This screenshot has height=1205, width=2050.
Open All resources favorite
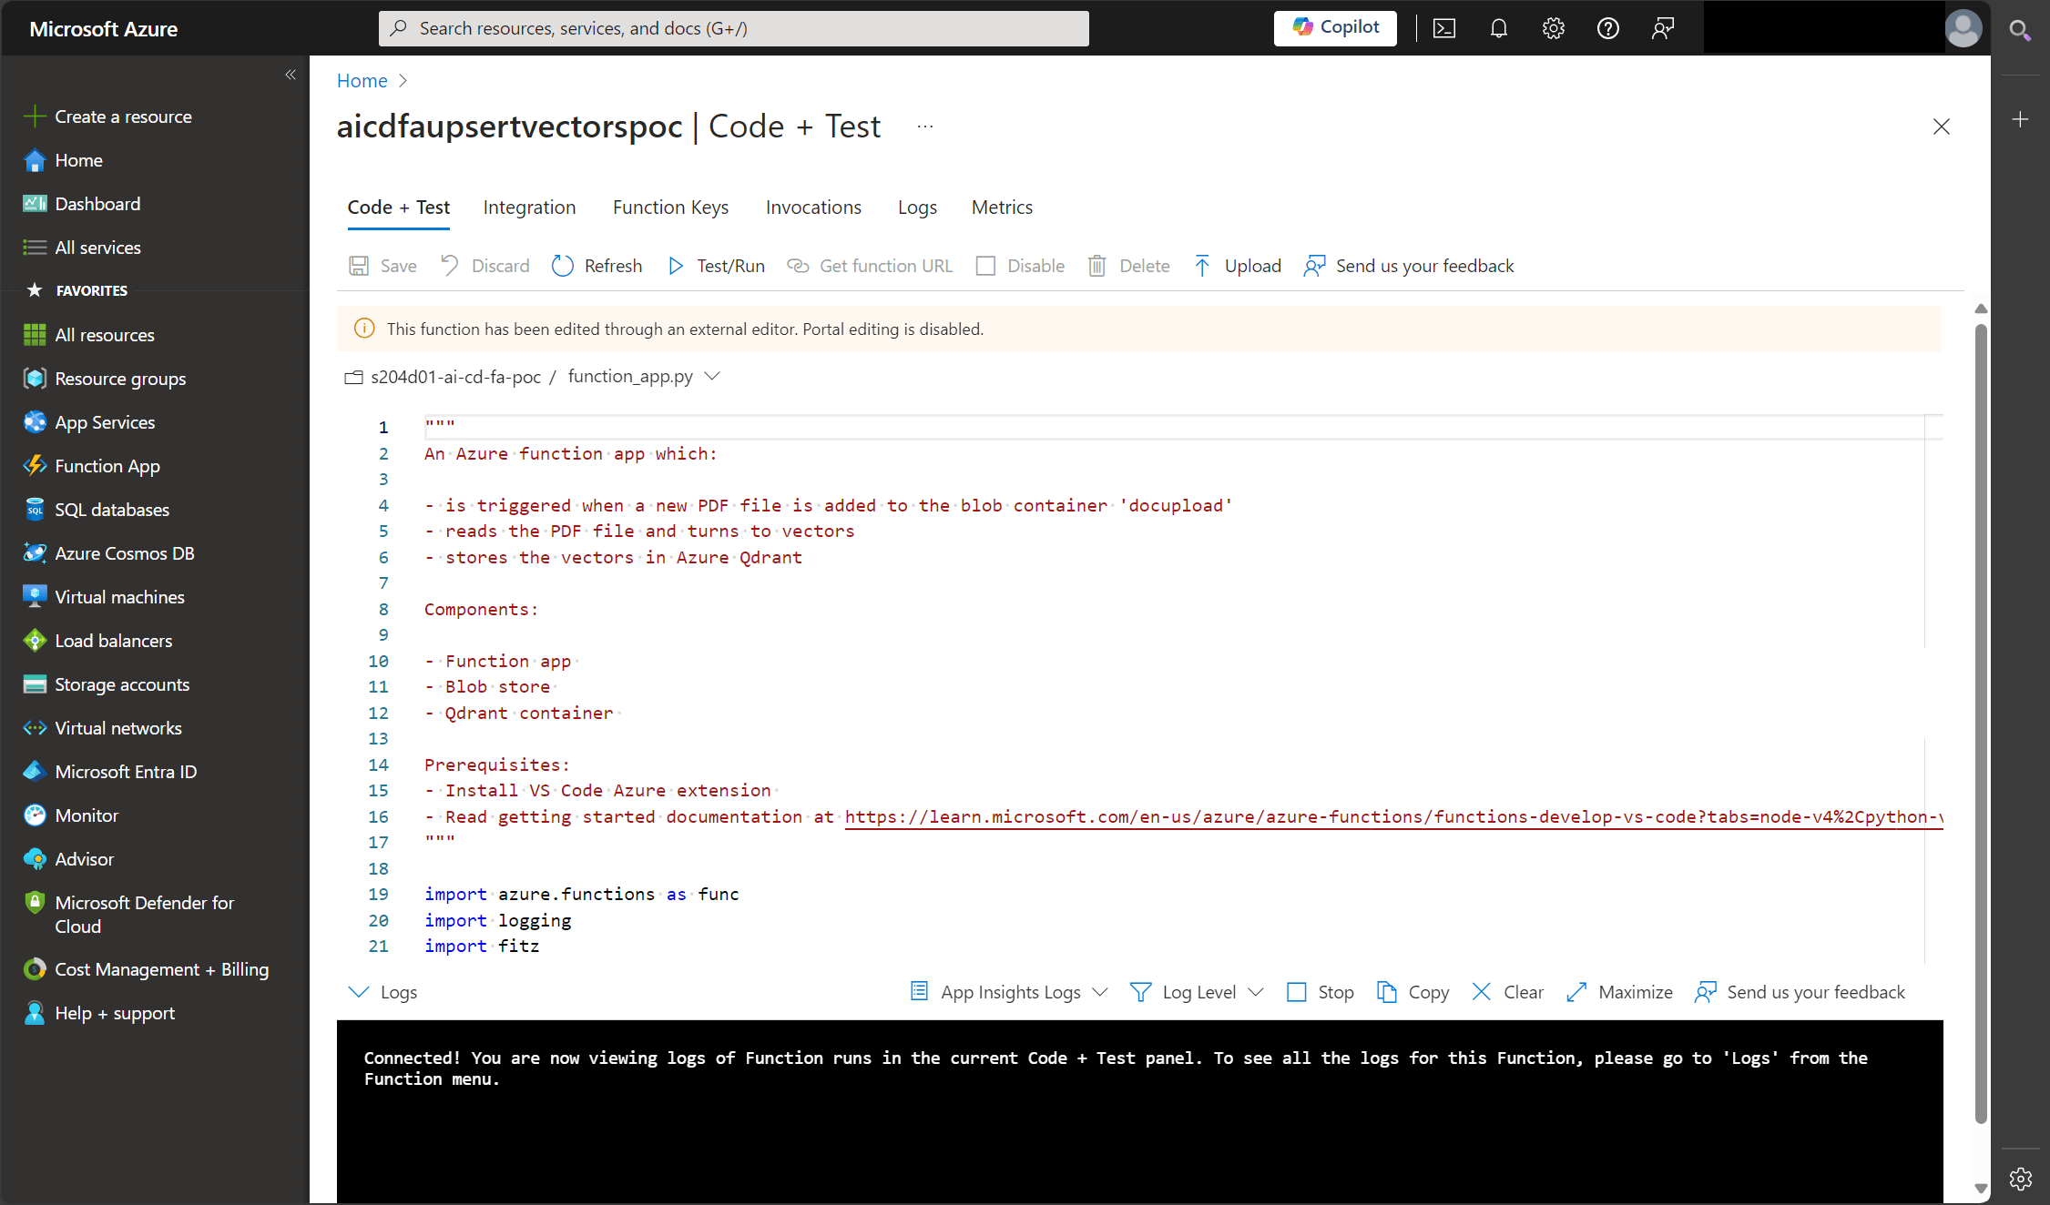pyautogui.click(x=105, y=335)
